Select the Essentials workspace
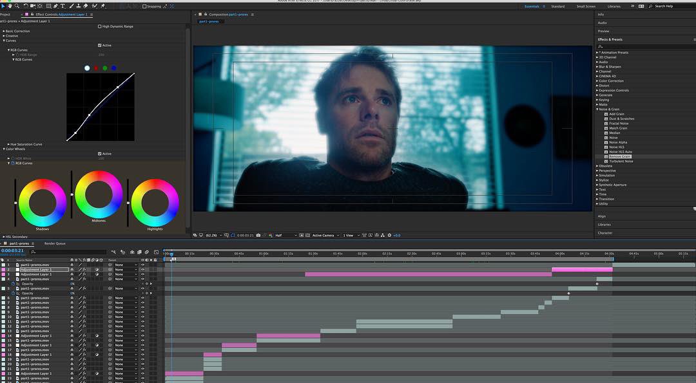This screenshot has width=696, height=383. [532, 6]
